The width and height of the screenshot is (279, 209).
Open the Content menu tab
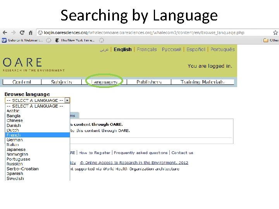click(x=22, y=82)
